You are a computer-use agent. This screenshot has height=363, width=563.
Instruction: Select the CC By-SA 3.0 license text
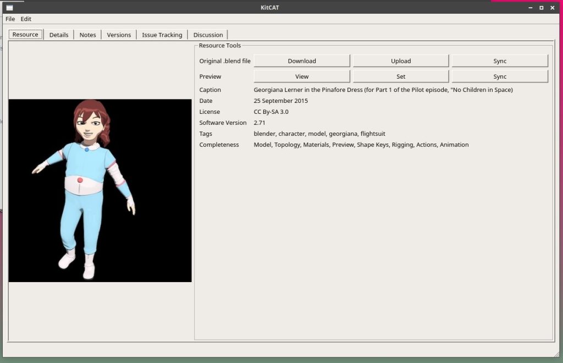(270, 112)
